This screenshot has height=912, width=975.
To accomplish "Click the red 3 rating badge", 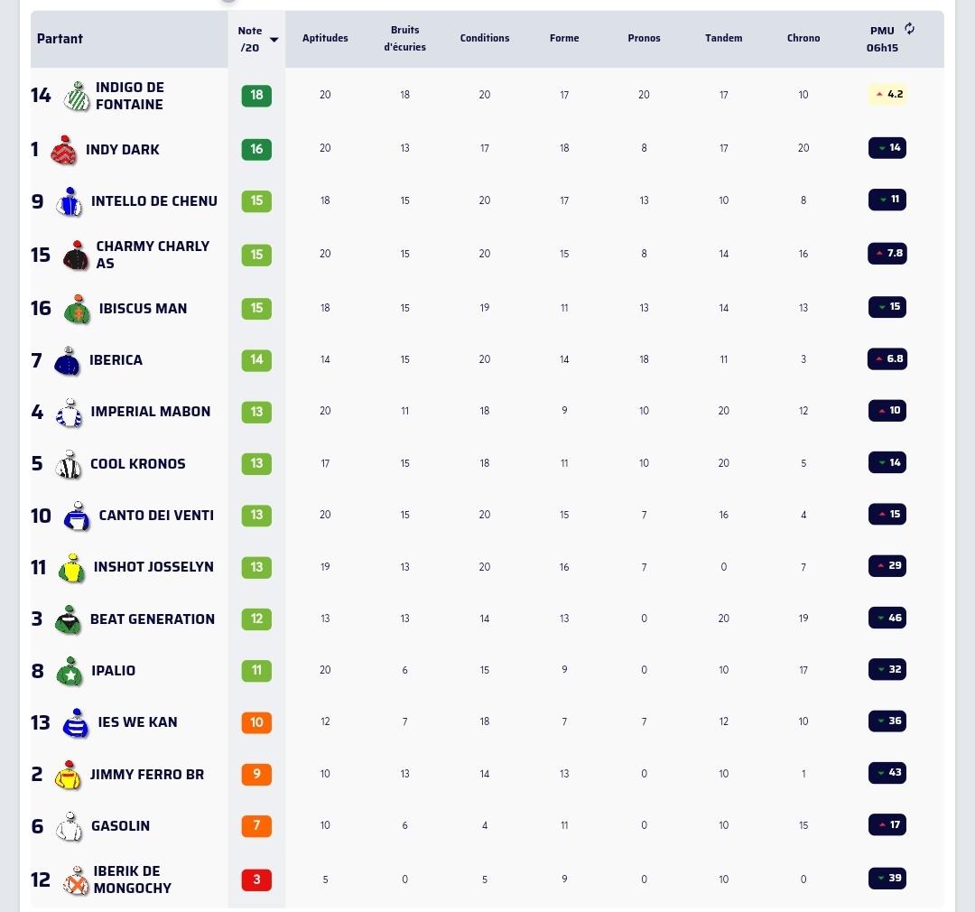I will point(256,879).
